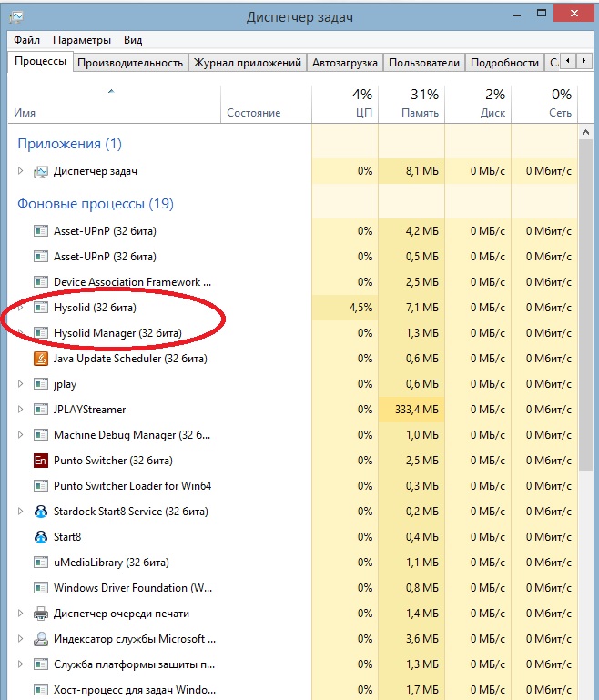Click the Start8 process icon
Screen dimensions: 599x700
pos(41,537)
